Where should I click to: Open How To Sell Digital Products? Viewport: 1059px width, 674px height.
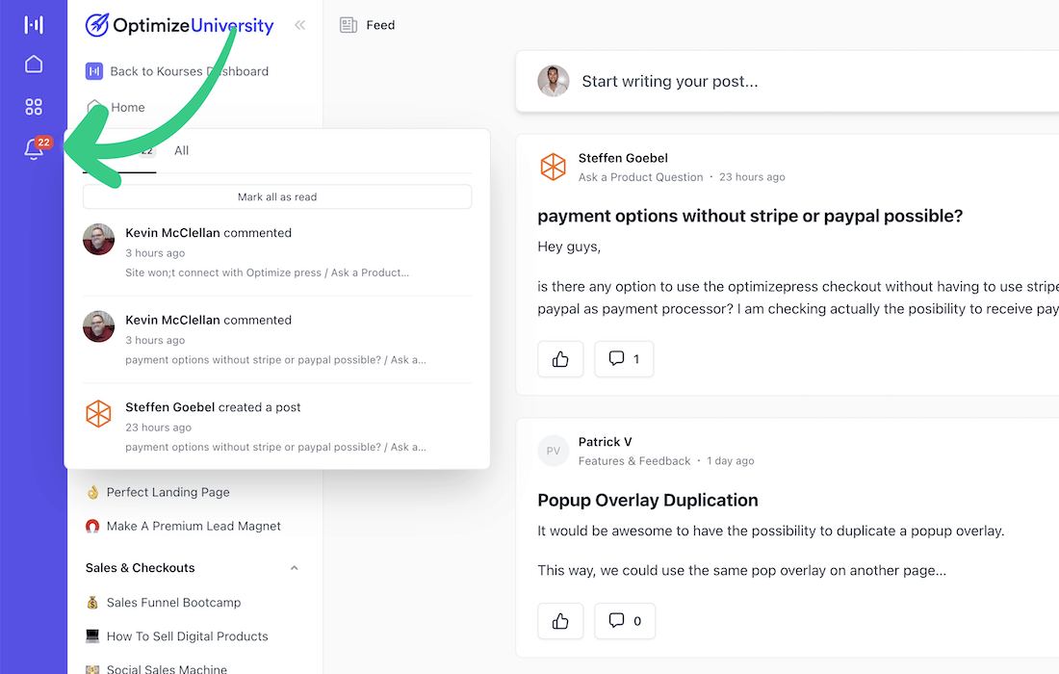(x=177, y=636)
